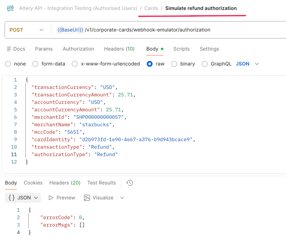286x245 pixels.
Task: Click the "Refund" authorizationType value
Action: pos(106,155)
